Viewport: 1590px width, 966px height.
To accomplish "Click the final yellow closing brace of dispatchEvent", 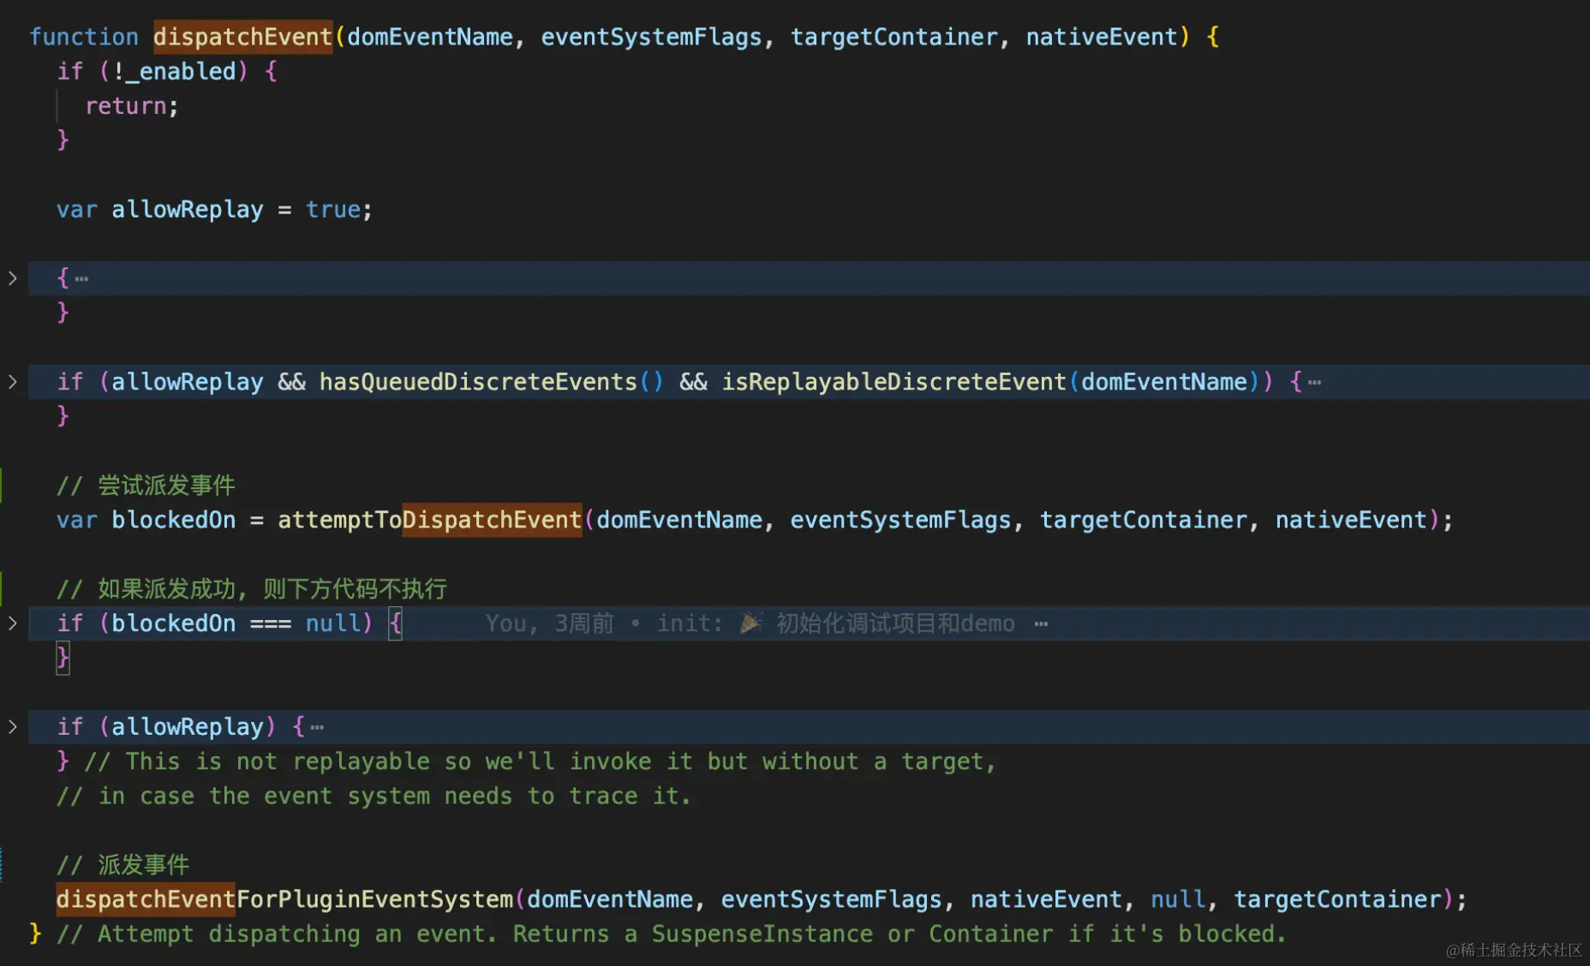I will [x=35, y=934].
